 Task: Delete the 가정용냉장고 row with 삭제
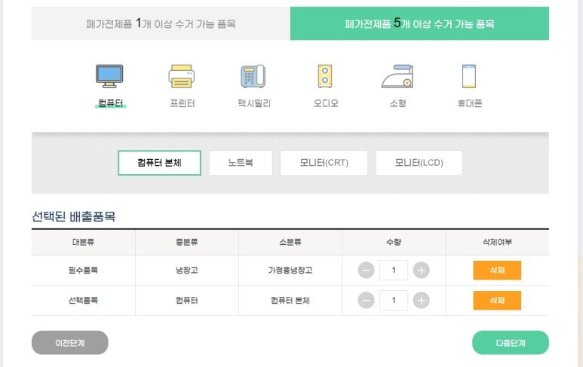[x=497, y=270]
